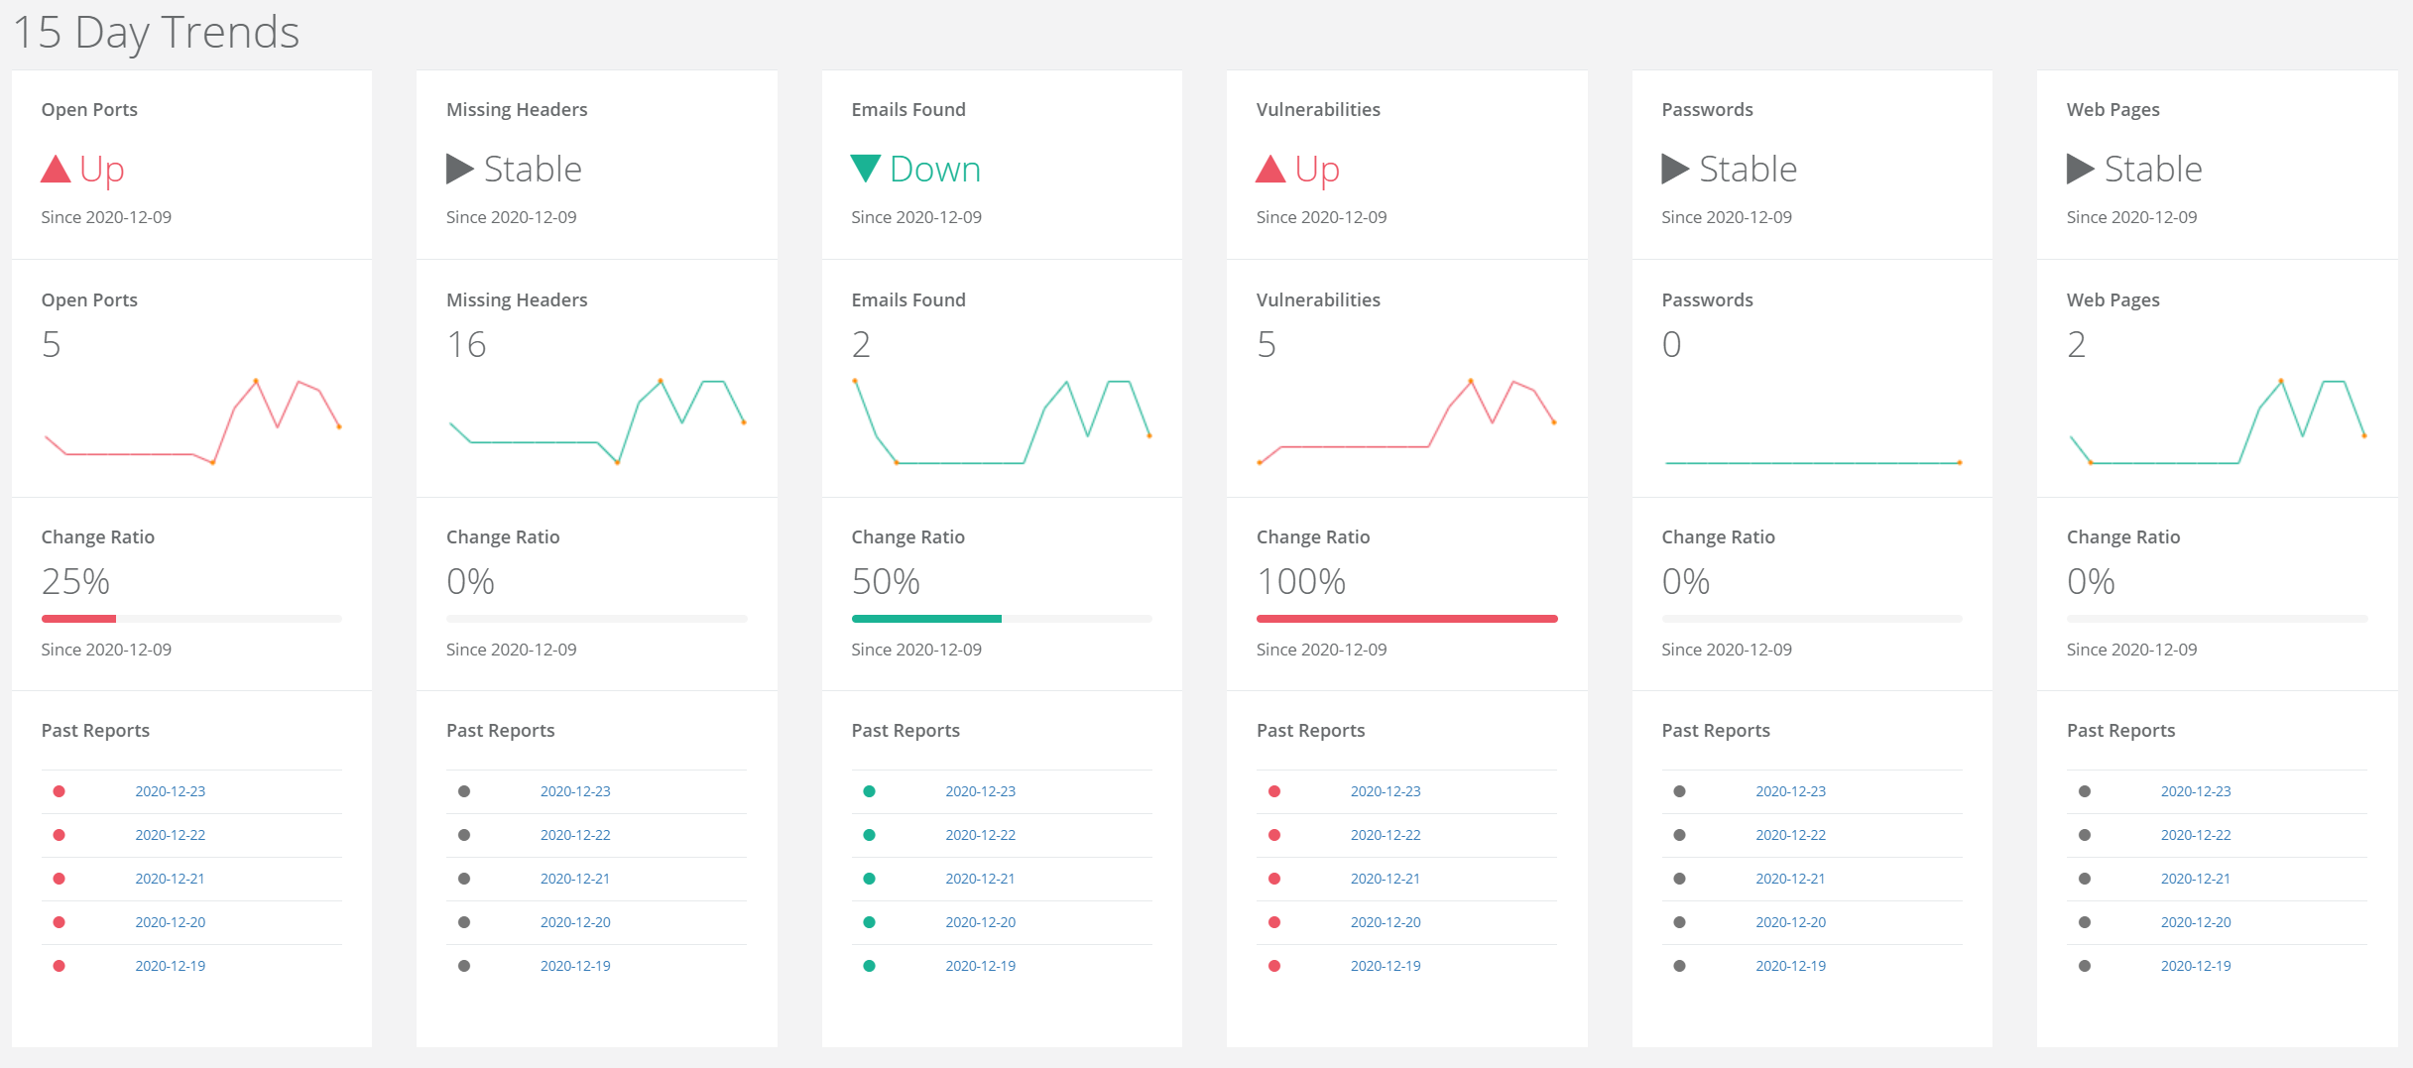Open Missing Headers report 2020-12-21
This screenshot has height=1068, width=2413.
(x=575, y=879)
